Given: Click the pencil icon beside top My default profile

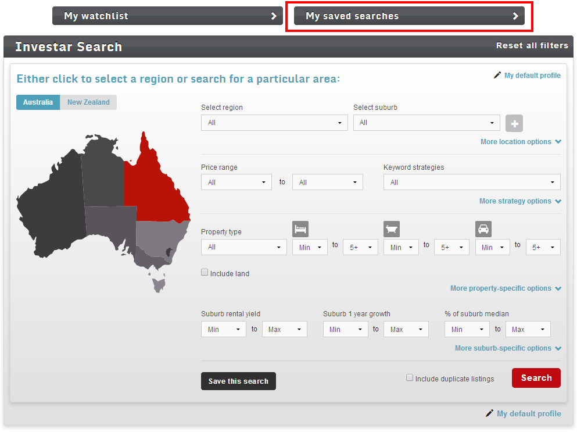Looking at the screenshot, I should click(497, 75).
